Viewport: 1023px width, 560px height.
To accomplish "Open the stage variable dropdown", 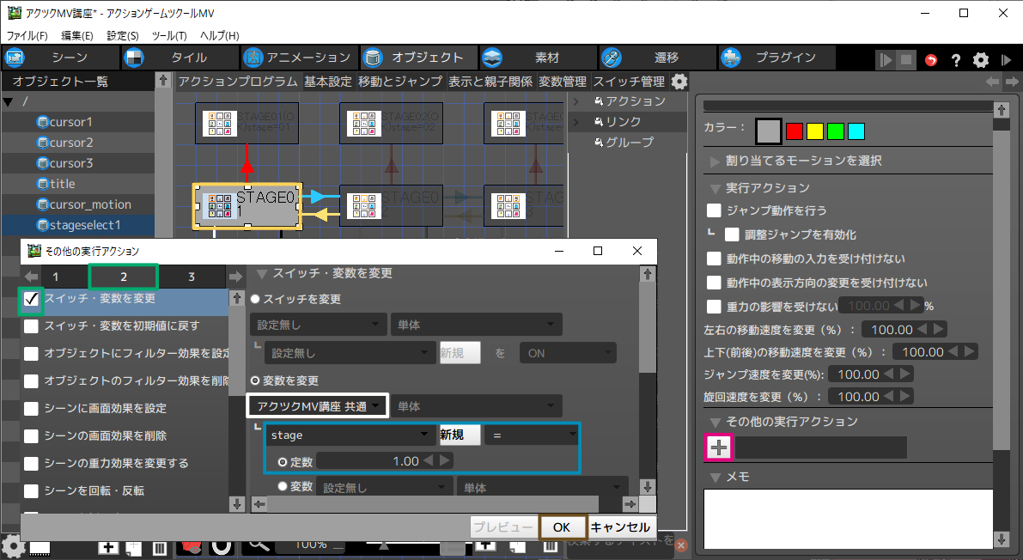I will click(x=350, y=435).
